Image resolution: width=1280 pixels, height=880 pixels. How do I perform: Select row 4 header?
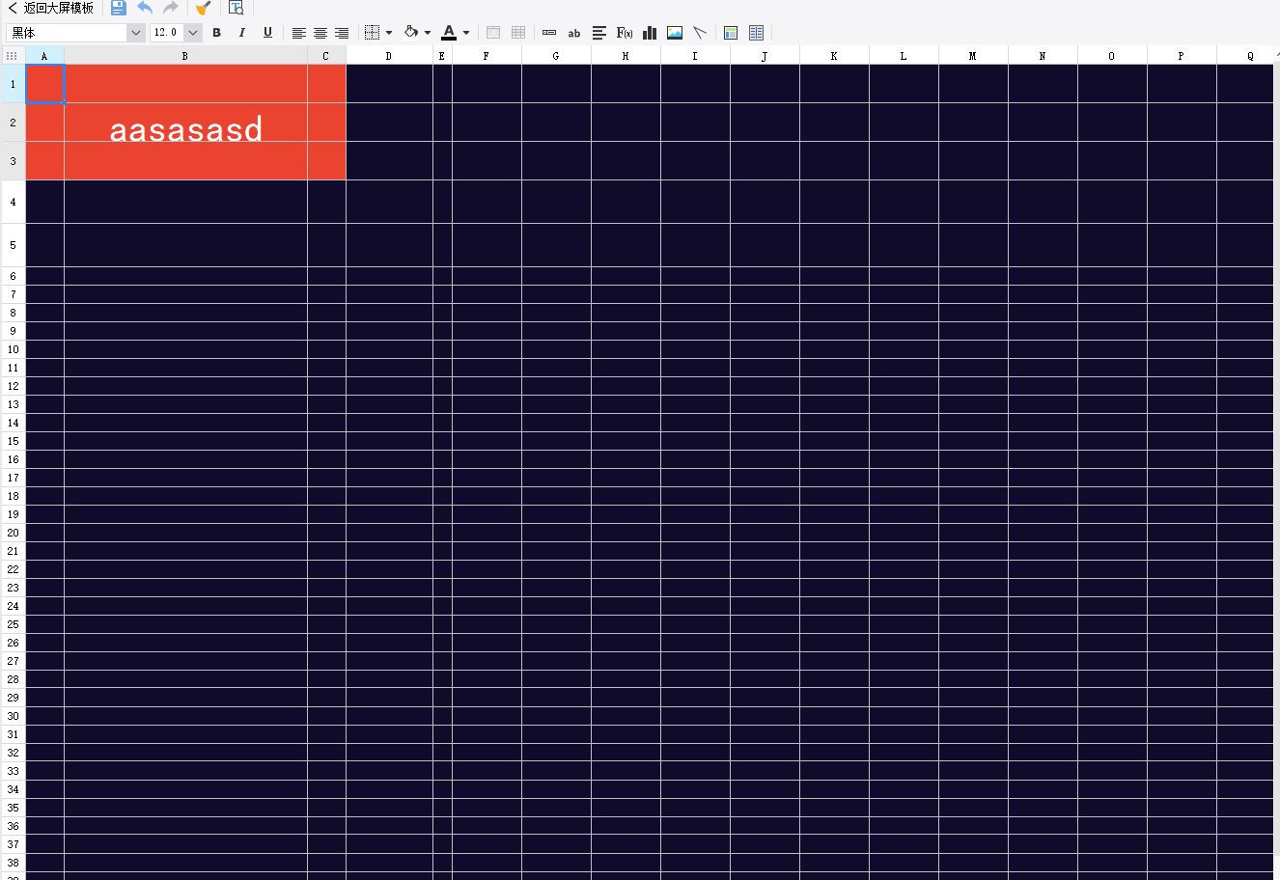click(x=13, y=202)
